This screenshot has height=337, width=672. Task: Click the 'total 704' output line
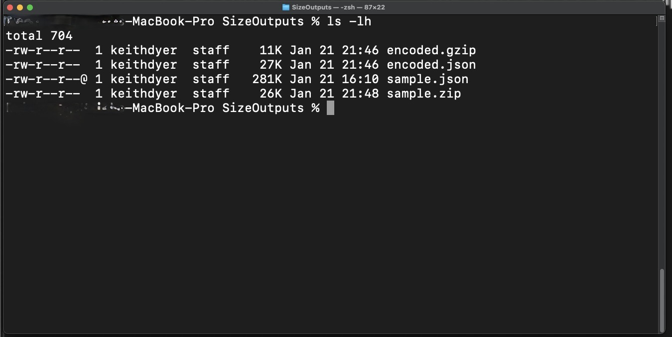click(x=39, y=36)
